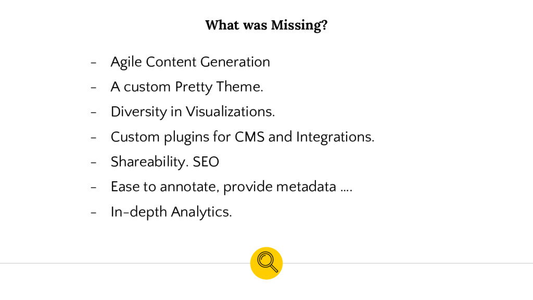Click the dash bullet before 'A custom Pretty Theme'
This screenshot has height=300, width=533.
(94, 87)
